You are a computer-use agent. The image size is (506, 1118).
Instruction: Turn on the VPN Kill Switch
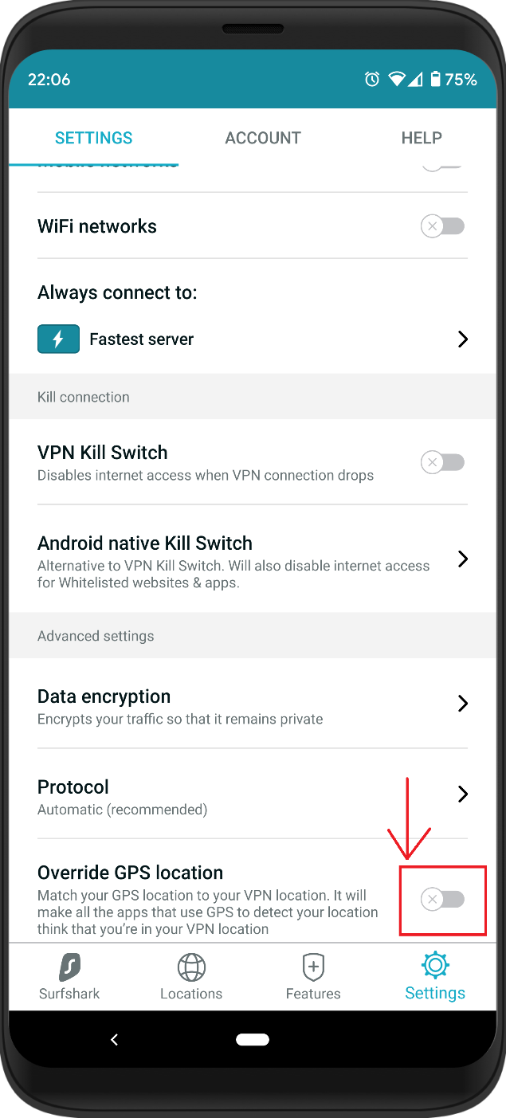tap(442, 462)
